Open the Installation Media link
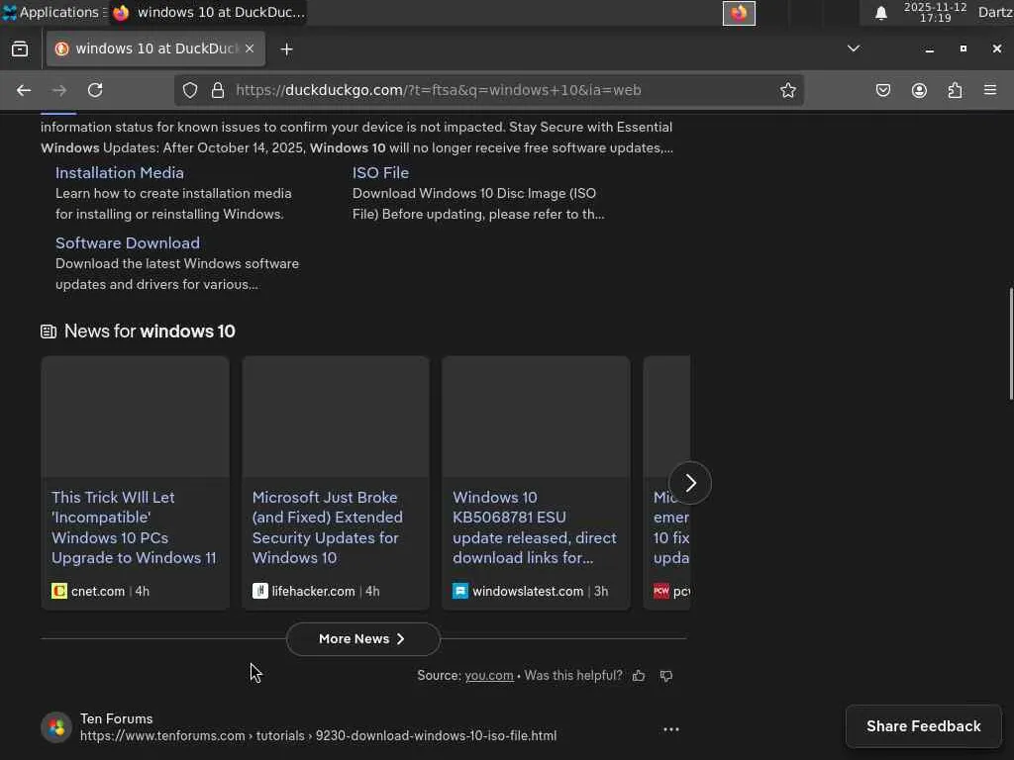Screen dimensions: 1014x760 tap(120, 172)
